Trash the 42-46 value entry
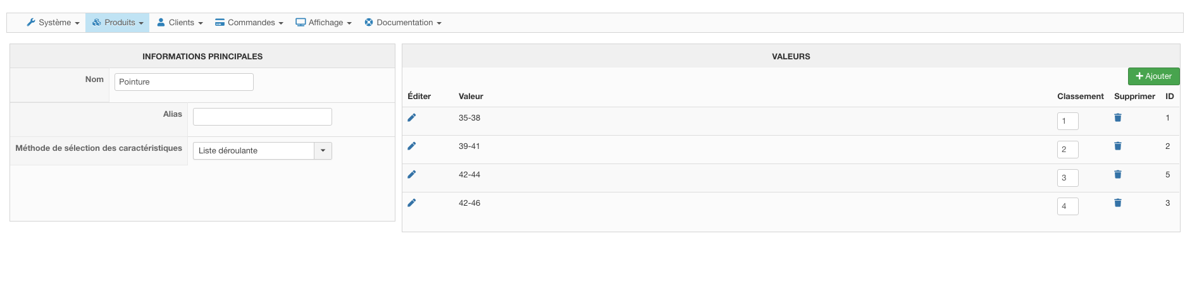Image resolution: width=1185 pixels, height=296 pixels. pyautogui.click(x=1118, y=203)
